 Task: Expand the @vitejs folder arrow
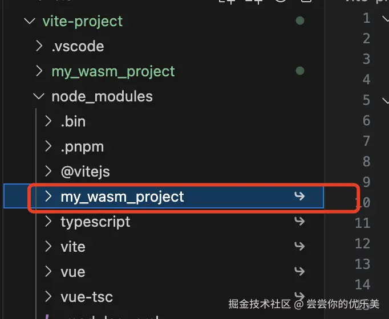[x=48, y=171]
